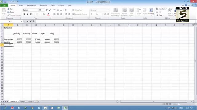Open Insert Function fx icon
Image resolution: width=197 pixels, height=110 pixels.
(34, 21)
